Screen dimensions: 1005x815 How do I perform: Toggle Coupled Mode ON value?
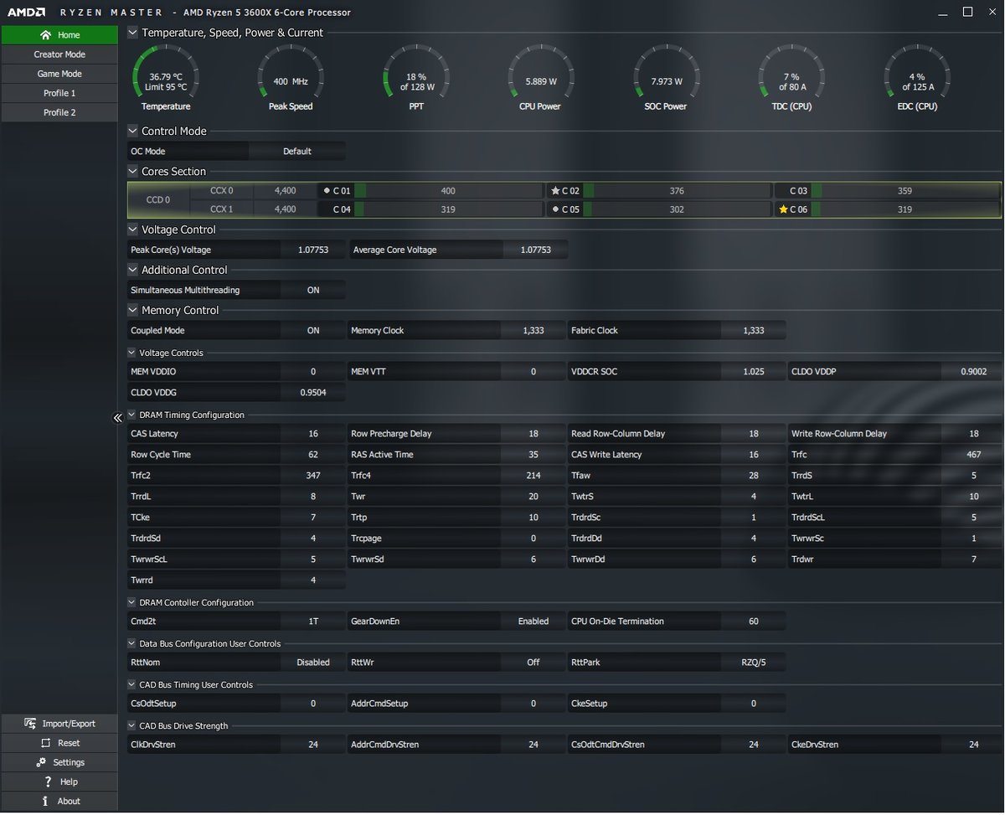click(313, 330)
